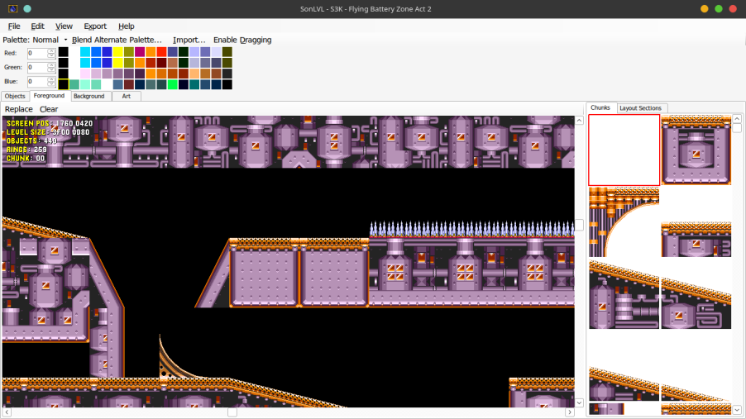The width and height of the screenshot is (746, 419).
Task: Select the curved quarter-pipe chunk thumbnail
Action: pyautogui.click(x=624, y=221)
